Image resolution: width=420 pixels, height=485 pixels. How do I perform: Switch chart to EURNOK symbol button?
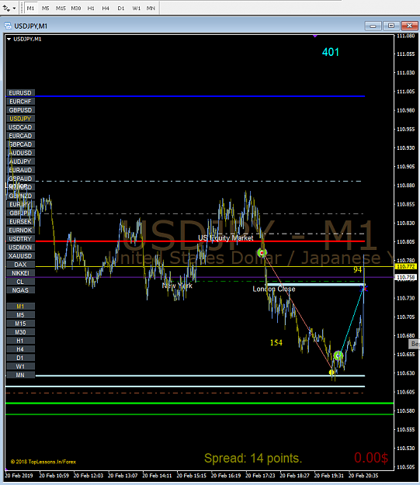pyautogui.click(x=20, y=230)
